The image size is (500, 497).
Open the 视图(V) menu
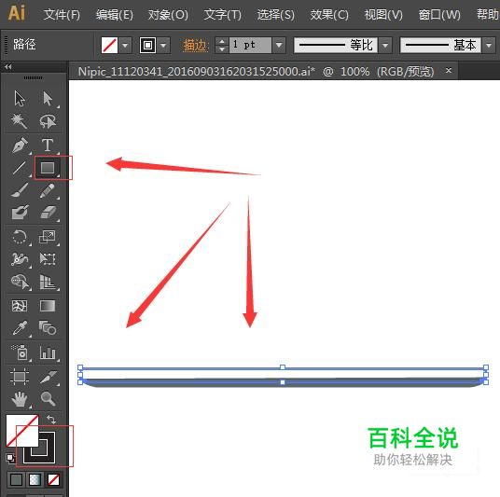(x=383, y=15)
